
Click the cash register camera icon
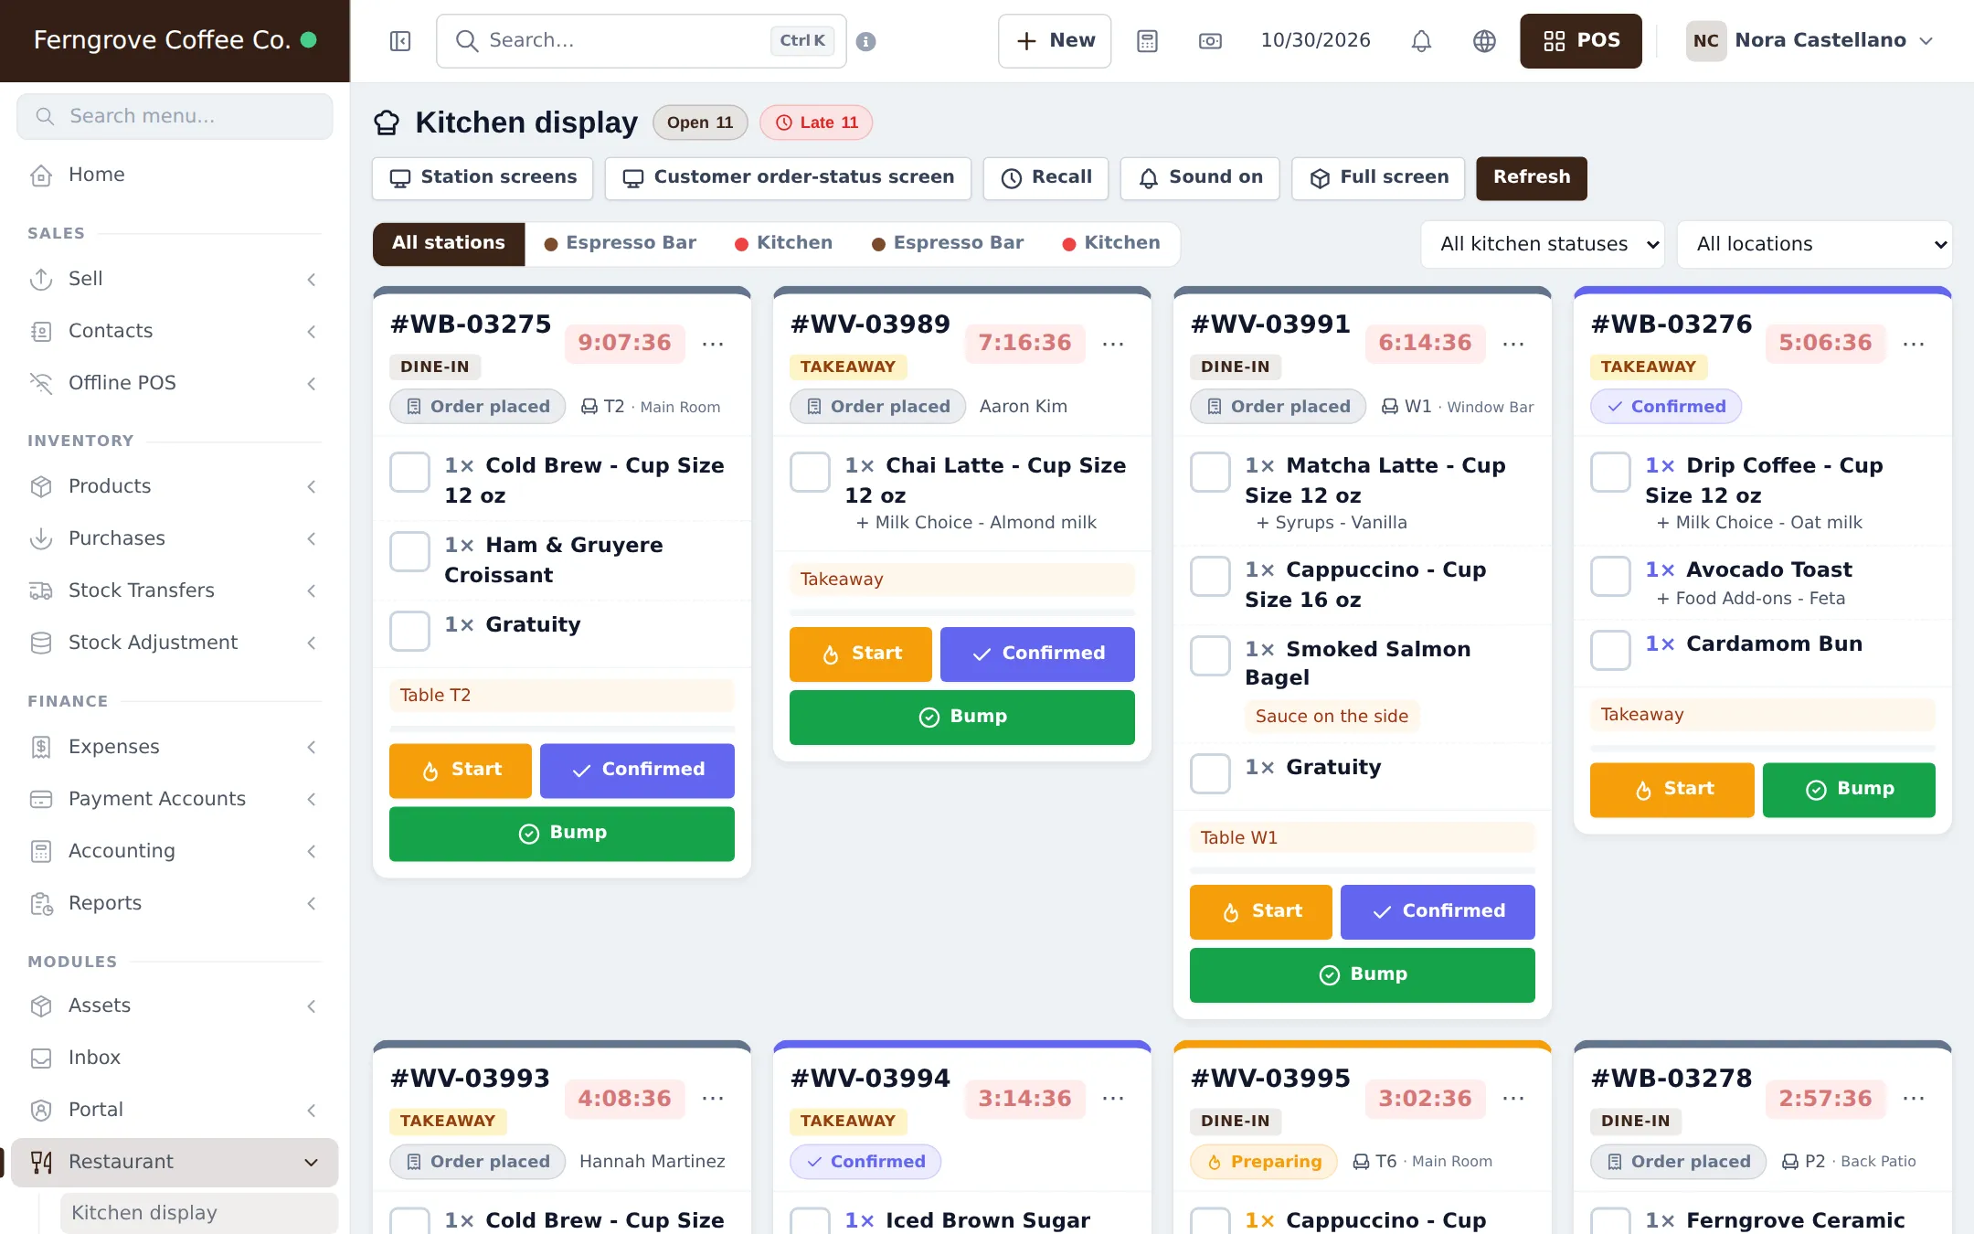pos(1210,41)
